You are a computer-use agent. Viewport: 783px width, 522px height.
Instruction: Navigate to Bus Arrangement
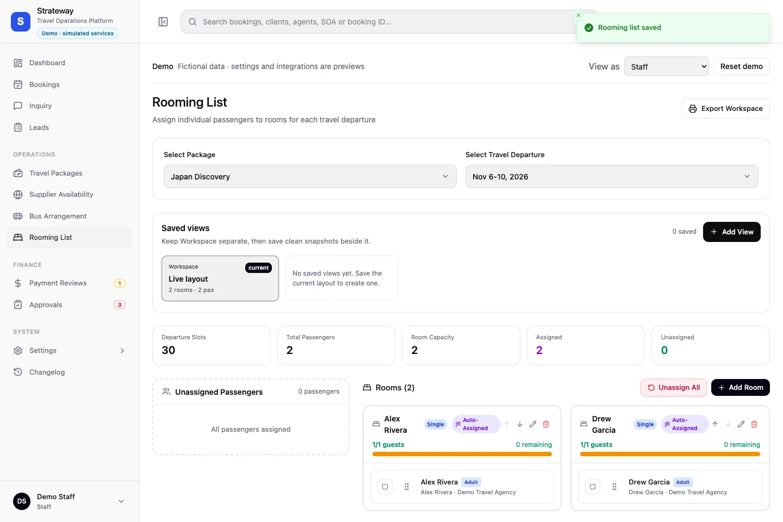tap(69, 216)
